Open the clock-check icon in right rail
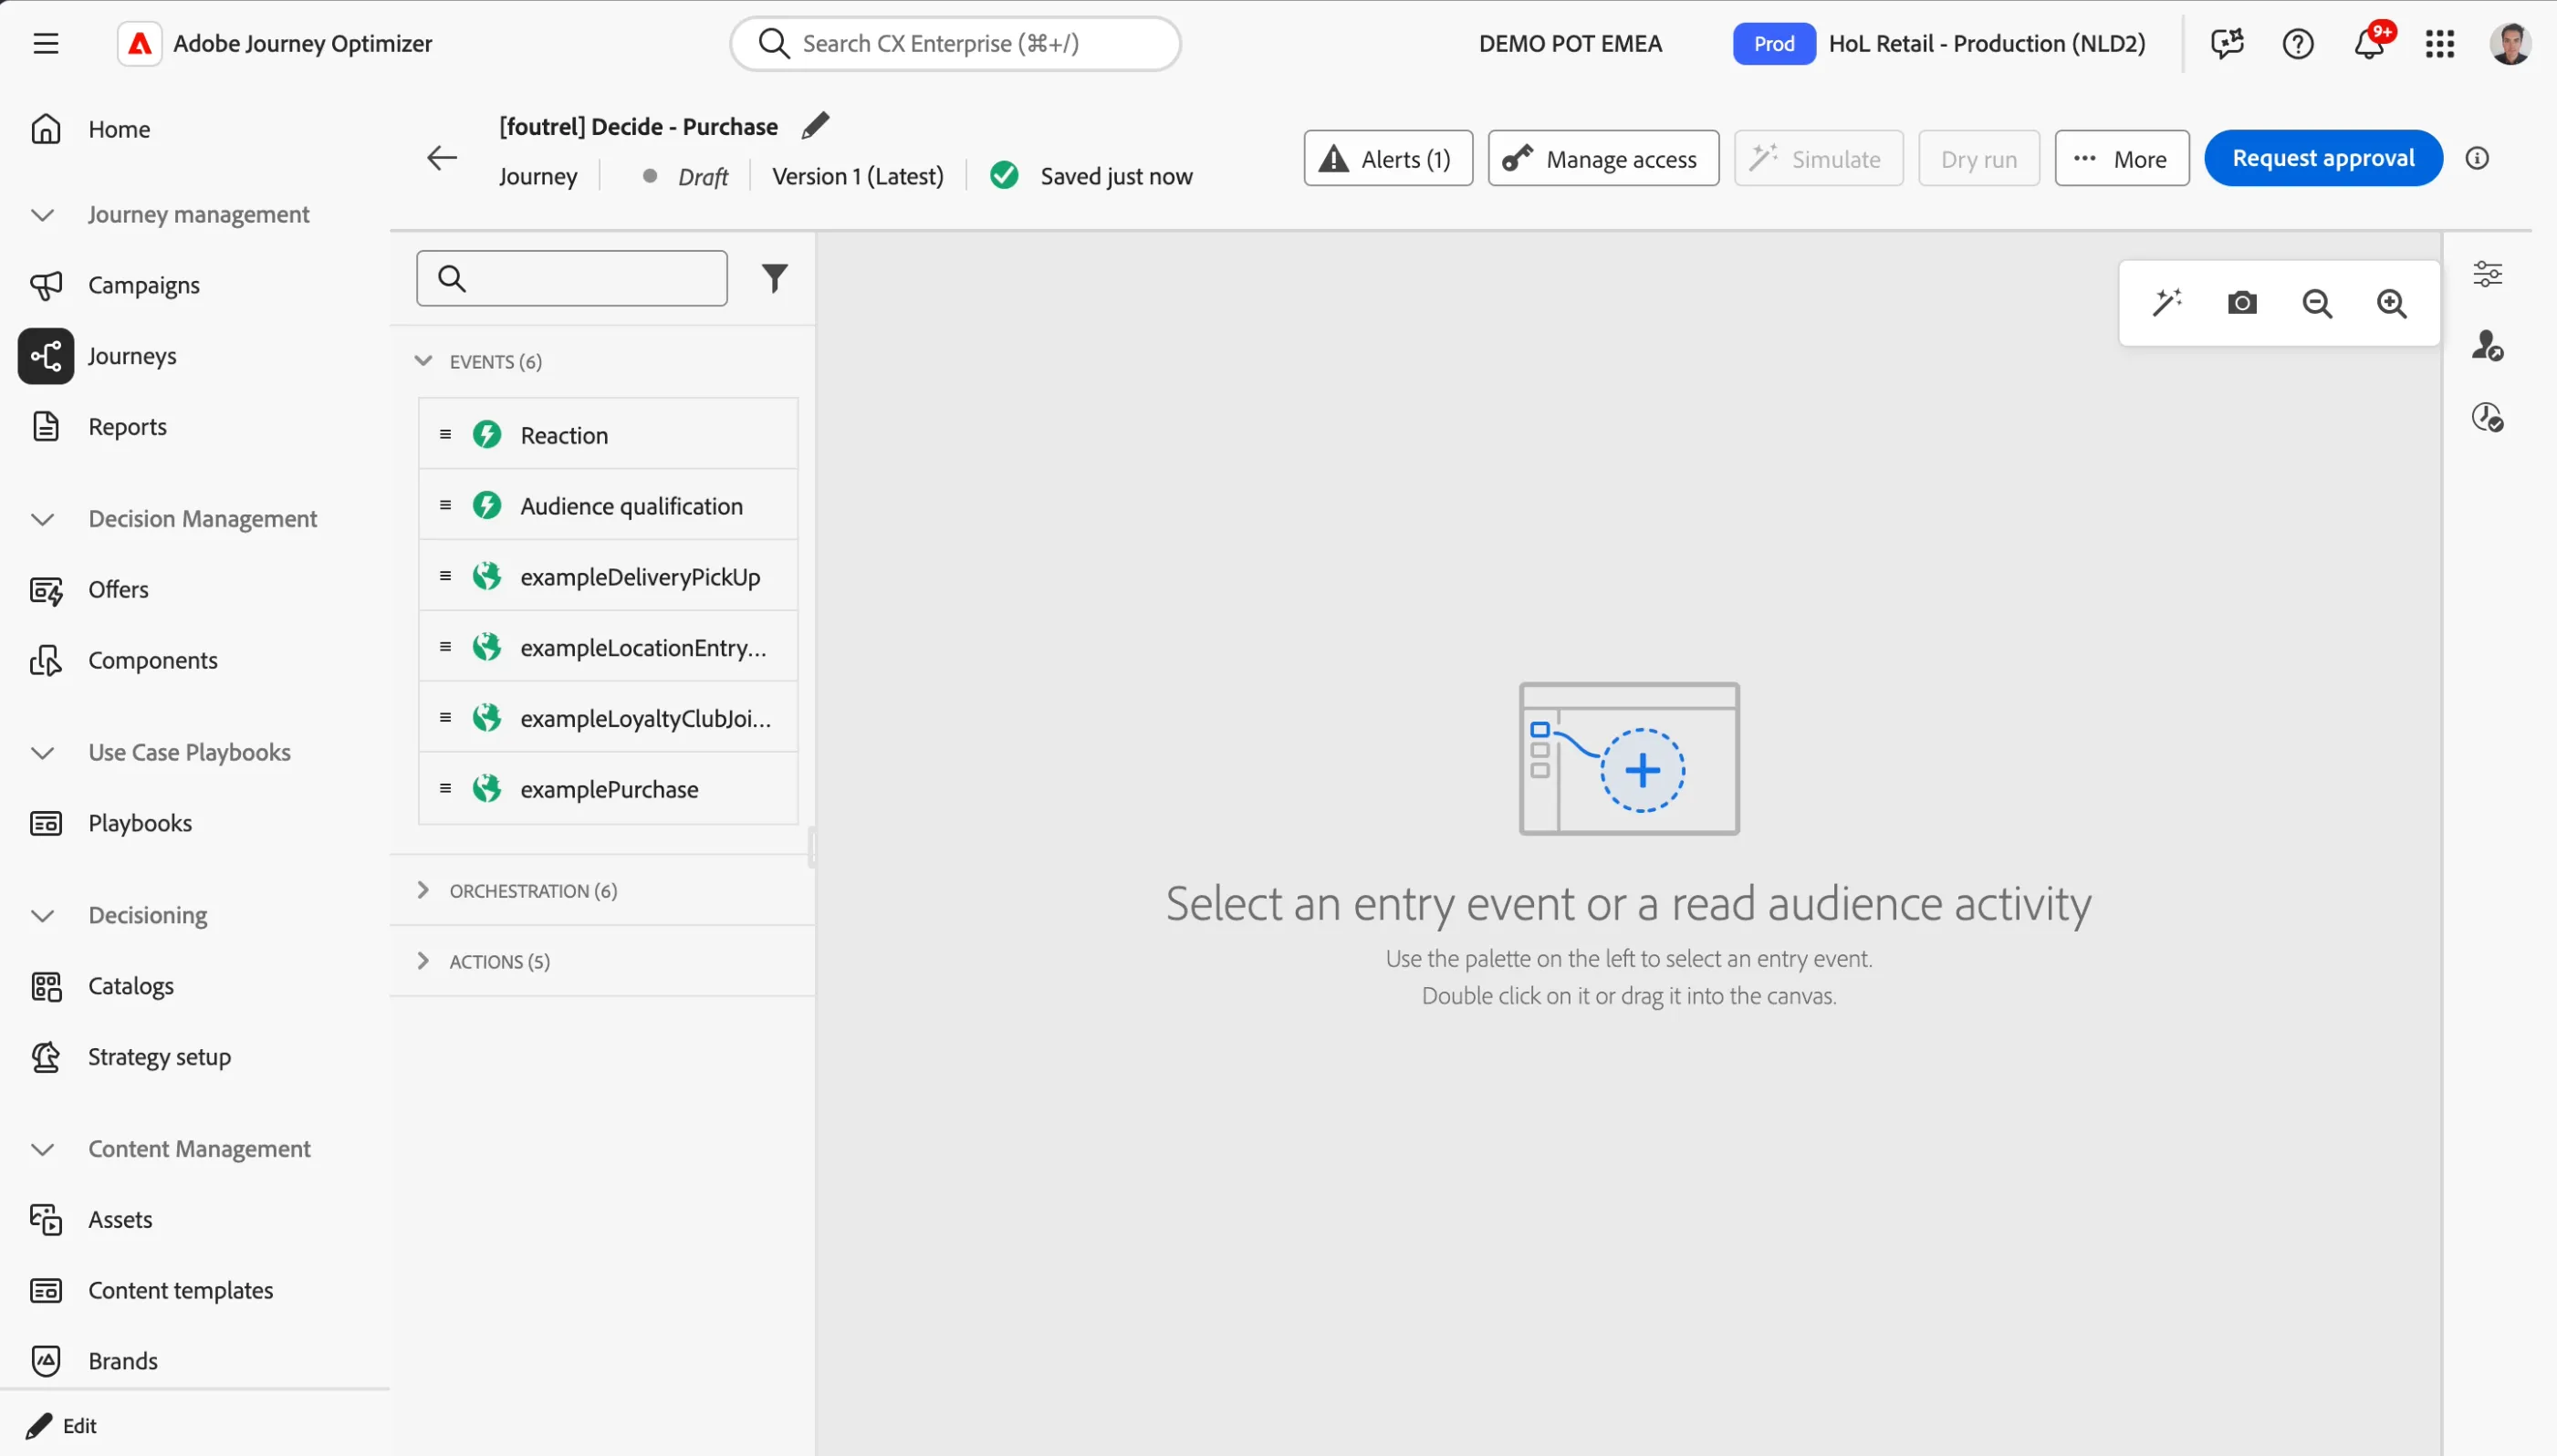This screenshot has height=1456, width=2557. tap(2488, 417)
